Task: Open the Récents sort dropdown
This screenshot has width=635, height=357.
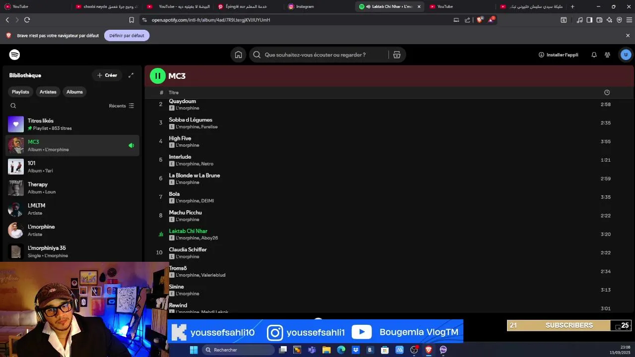Action: 122,106
